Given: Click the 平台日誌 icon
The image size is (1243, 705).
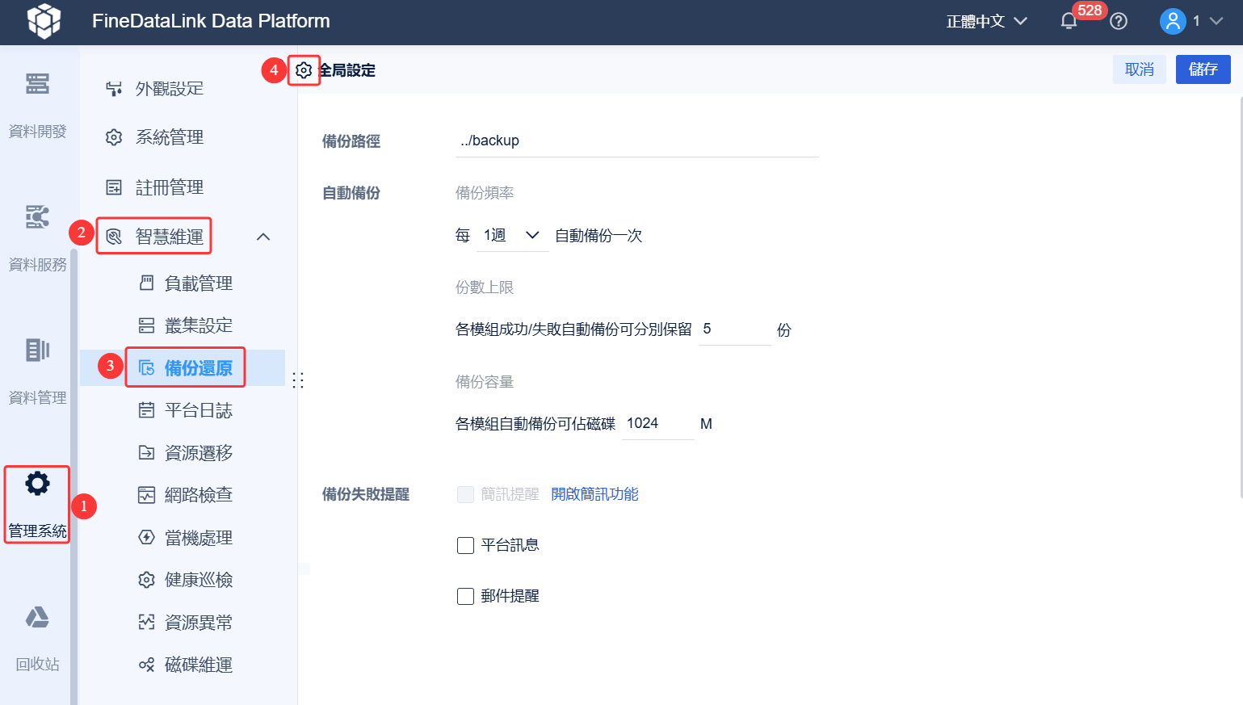Looking at the screenshot, I should pyautogui.click(x=146, y=410).
